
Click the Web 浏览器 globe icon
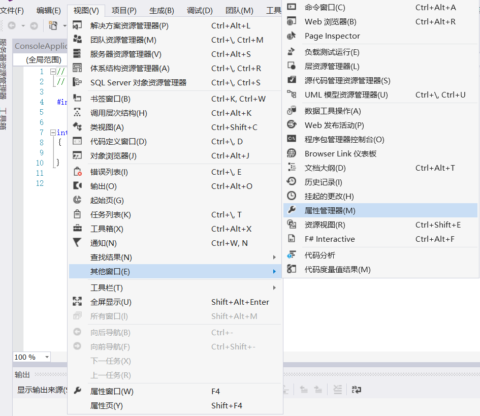292,21
